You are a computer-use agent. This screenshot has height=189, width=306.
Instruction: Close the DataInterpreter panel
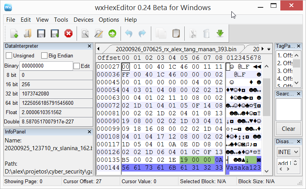click(89, 46)
